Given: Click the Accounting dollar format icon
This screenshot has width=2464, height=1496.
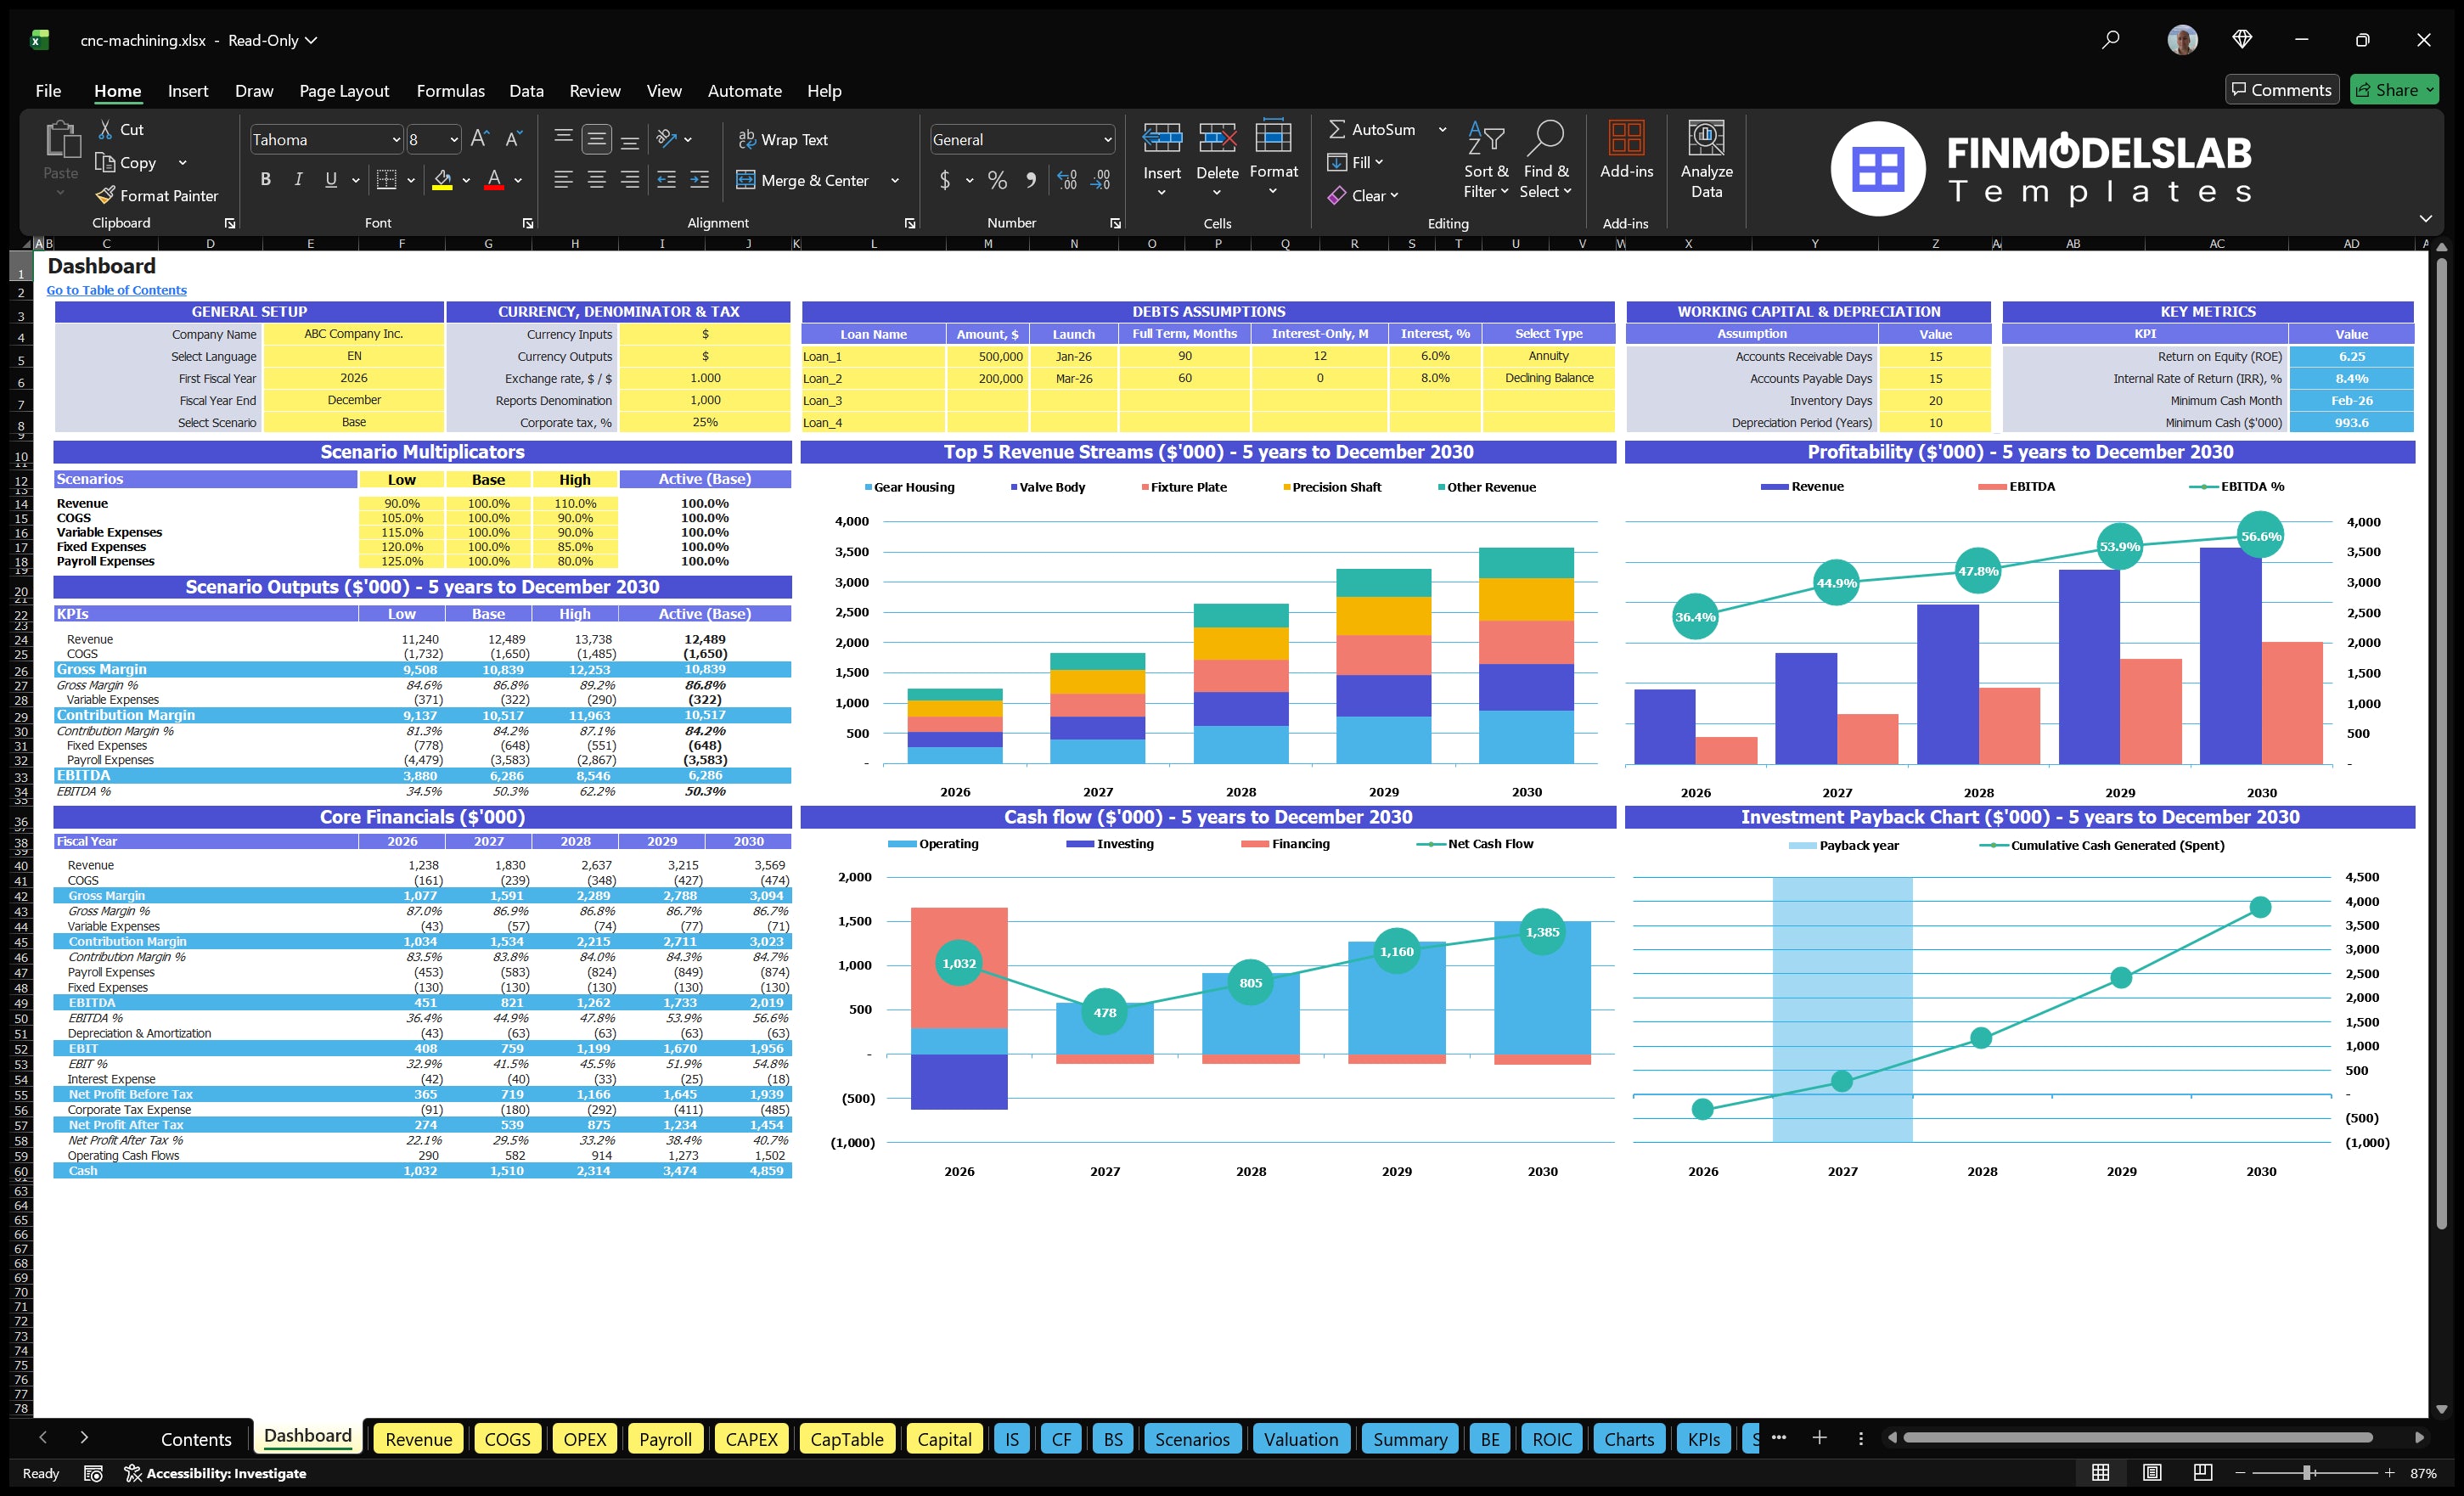Looking at the screenshot, I should [945, 180].
